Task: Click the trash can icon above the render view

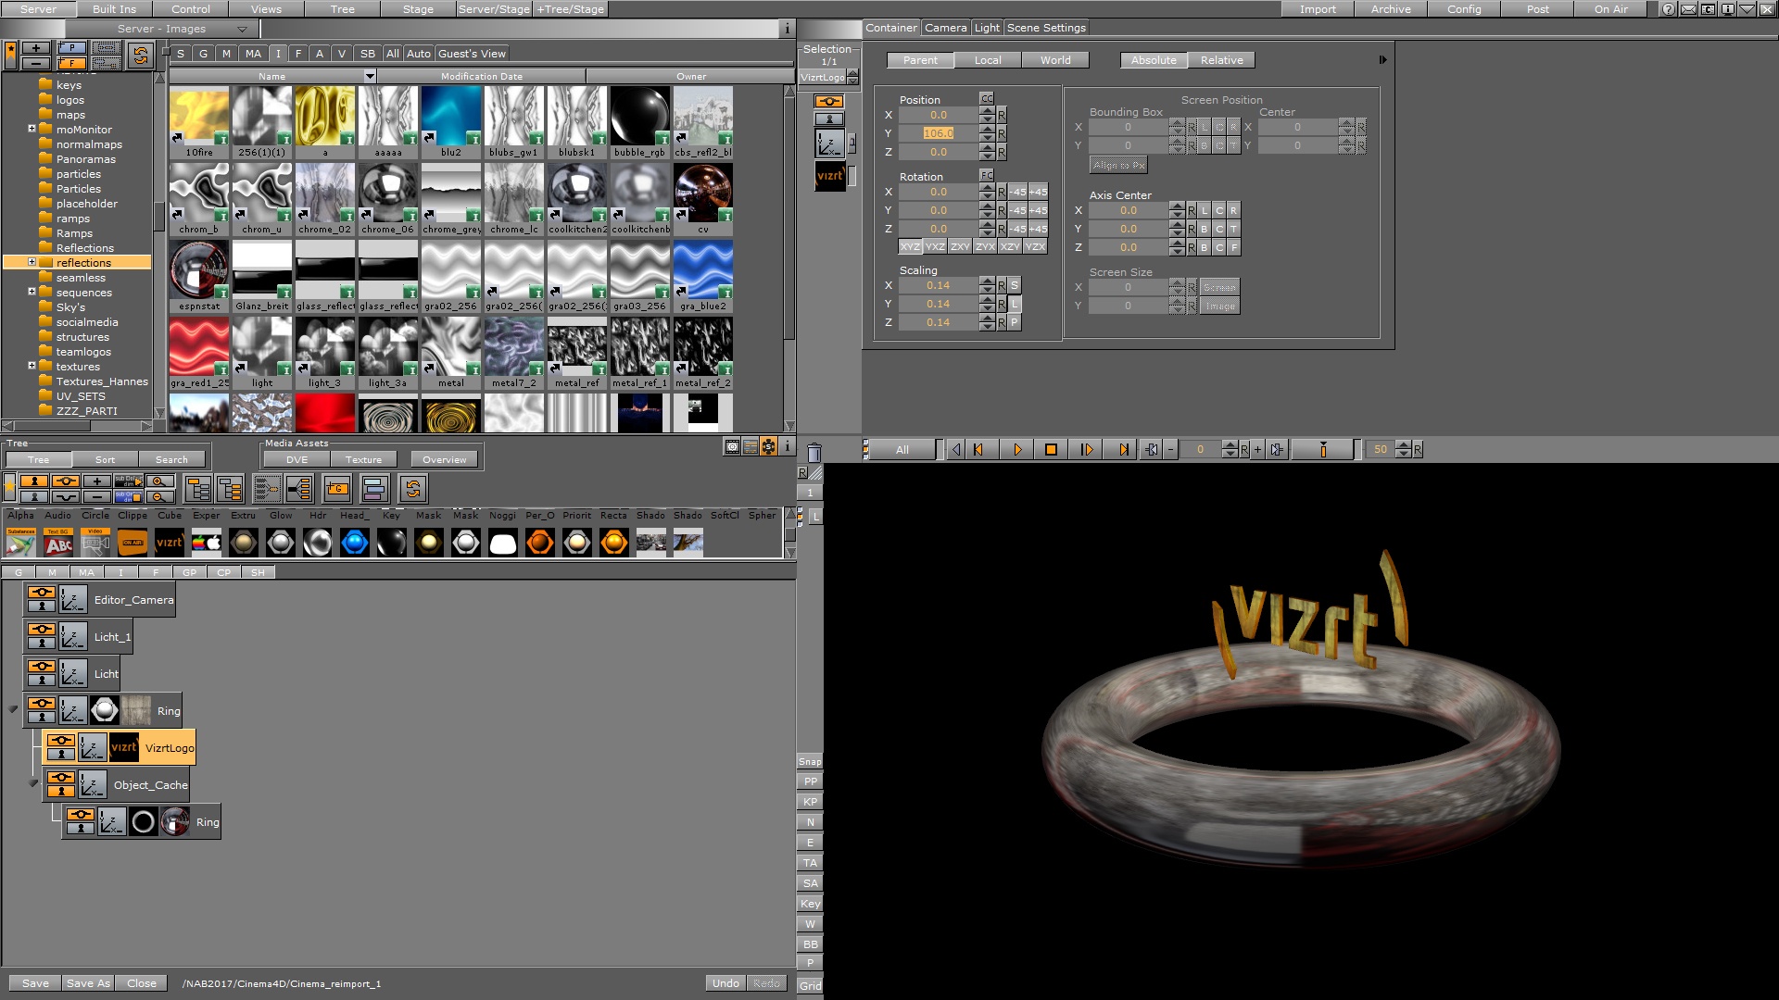Action: pos(814,453)
